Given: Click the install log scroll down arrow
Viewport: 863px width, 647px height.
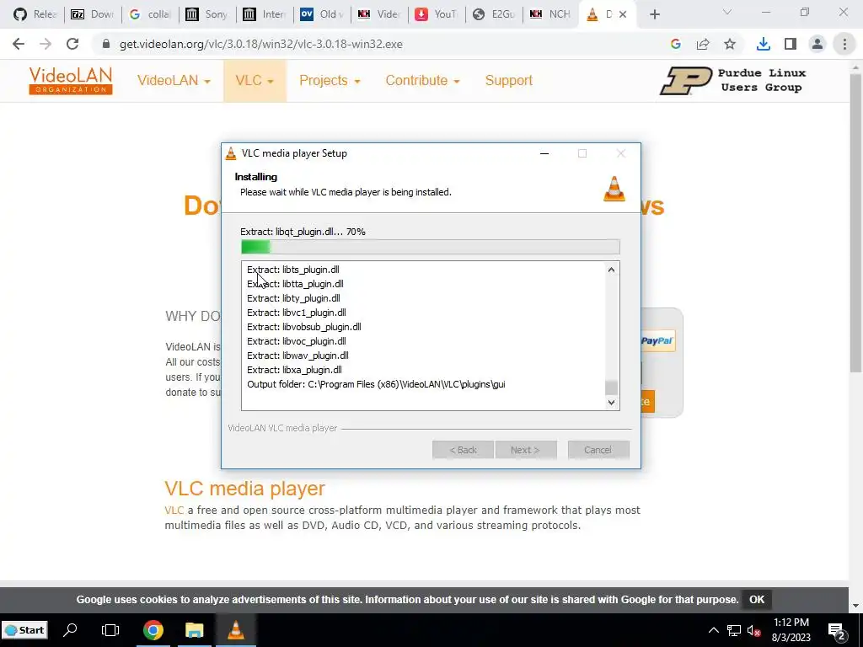Looking at the screenshot, I should click(x=611, y=402).
